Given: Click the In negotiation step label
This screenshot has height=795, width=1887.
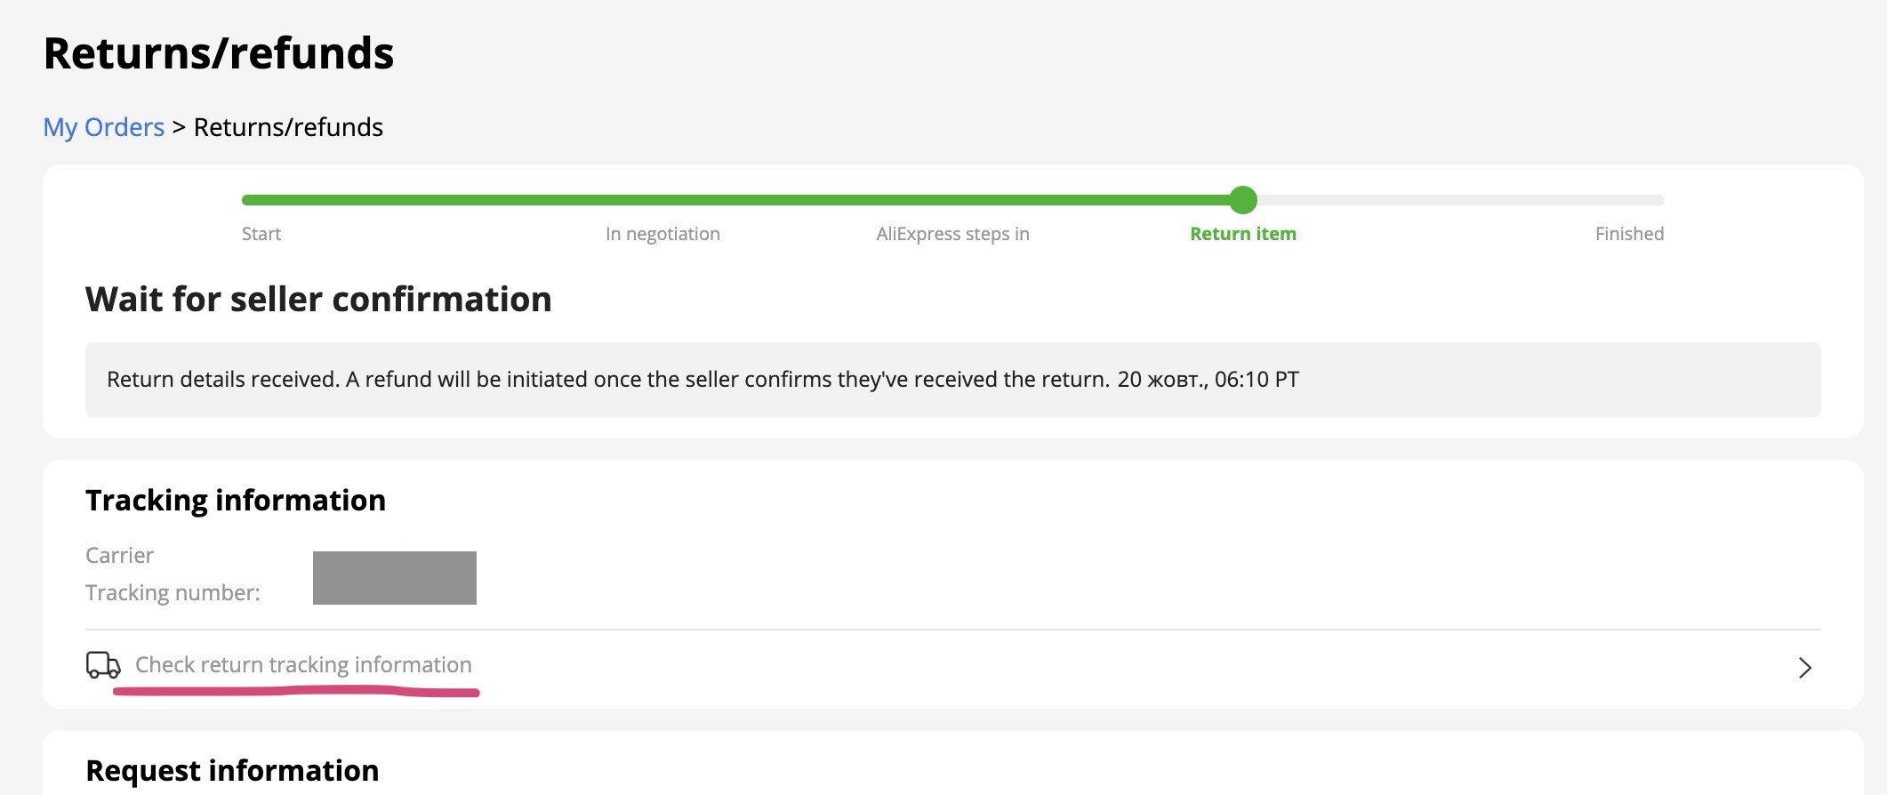Looking at the screenshot, I should (662, 234).
